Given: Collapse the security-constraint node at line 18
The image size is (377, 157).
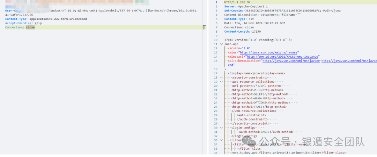Looking at the screenshot, I should (221, 77).
